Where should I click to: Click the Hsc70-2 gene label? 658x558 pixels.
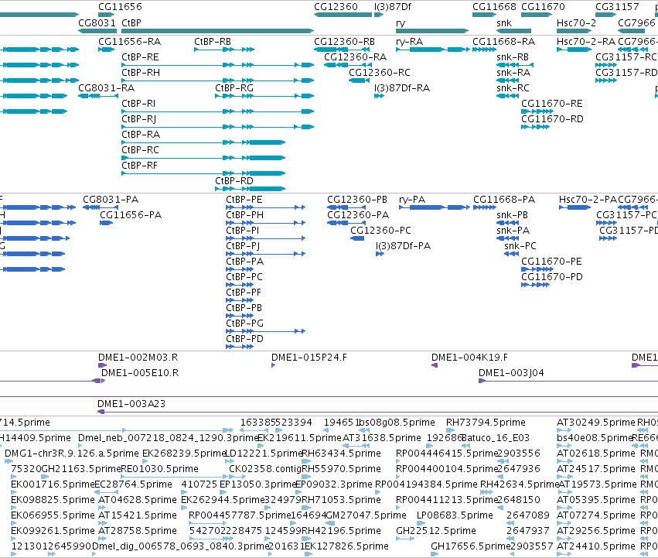576,22
